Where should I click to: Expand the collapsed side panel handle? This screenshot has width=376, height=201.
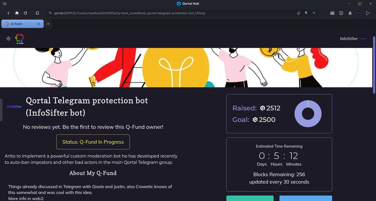pos(1,110)
